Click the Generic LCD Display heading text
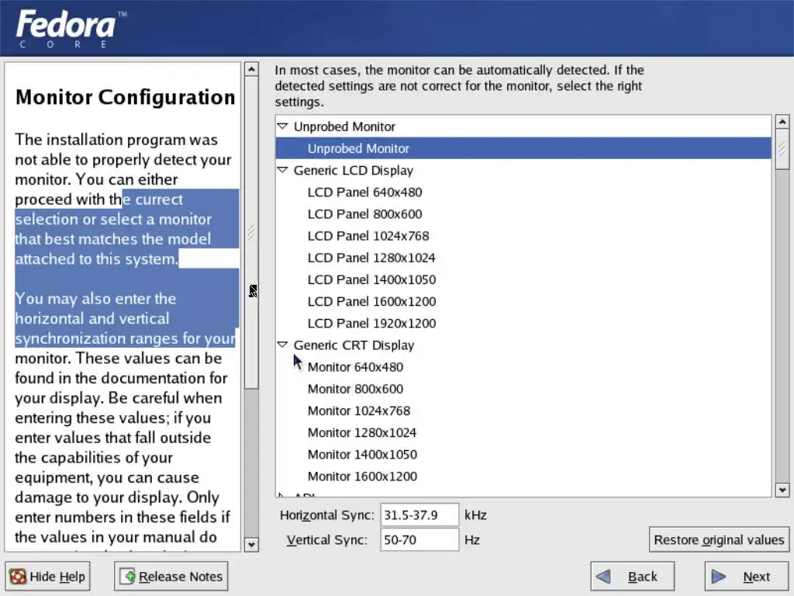Image resolution: width=794 pixels, height=596 pixels. pyautogui.click(x=354, y=170)
